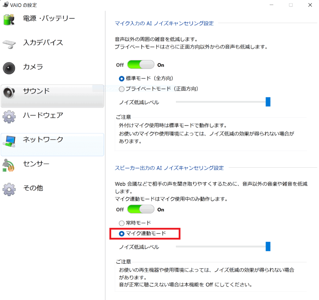319x300 pixels.
Task: Click the microphone section ご注意 label
Action: coord(124,117)
